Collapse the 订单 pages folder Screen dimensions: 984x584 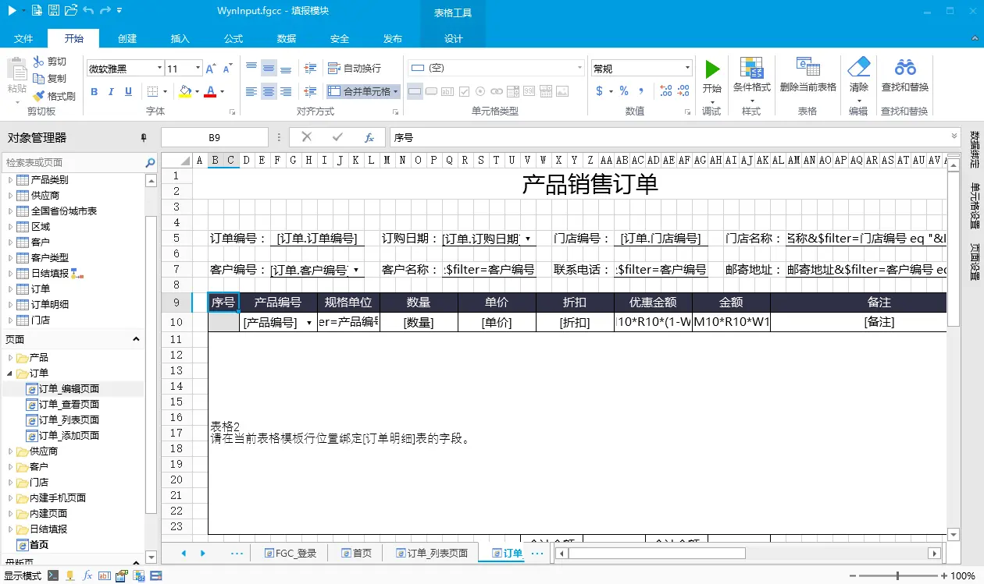(x=11, y=373)
